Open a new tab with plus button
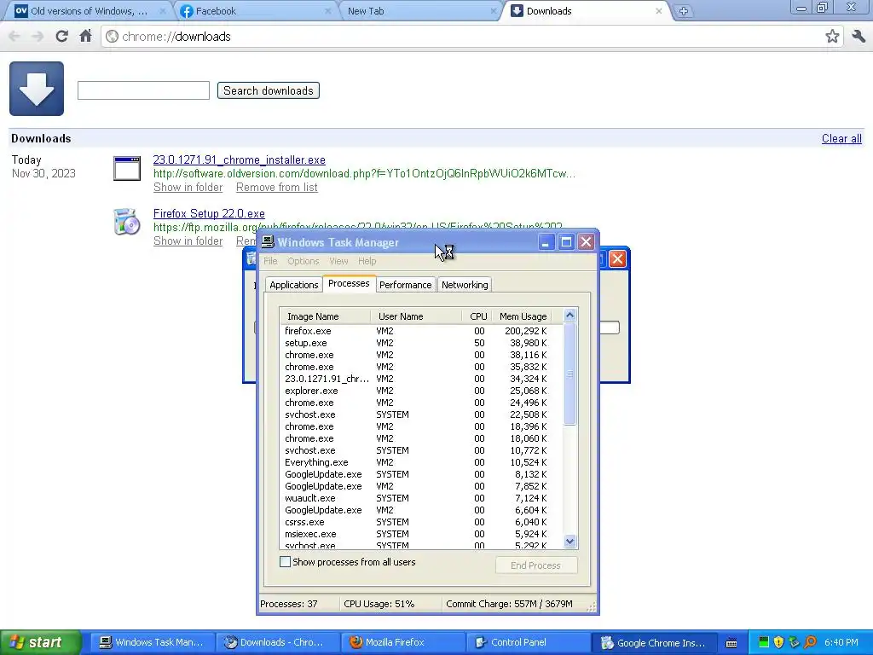Image resolution: width=873 pixels, height=655 pixels. [x=684, y=11]
